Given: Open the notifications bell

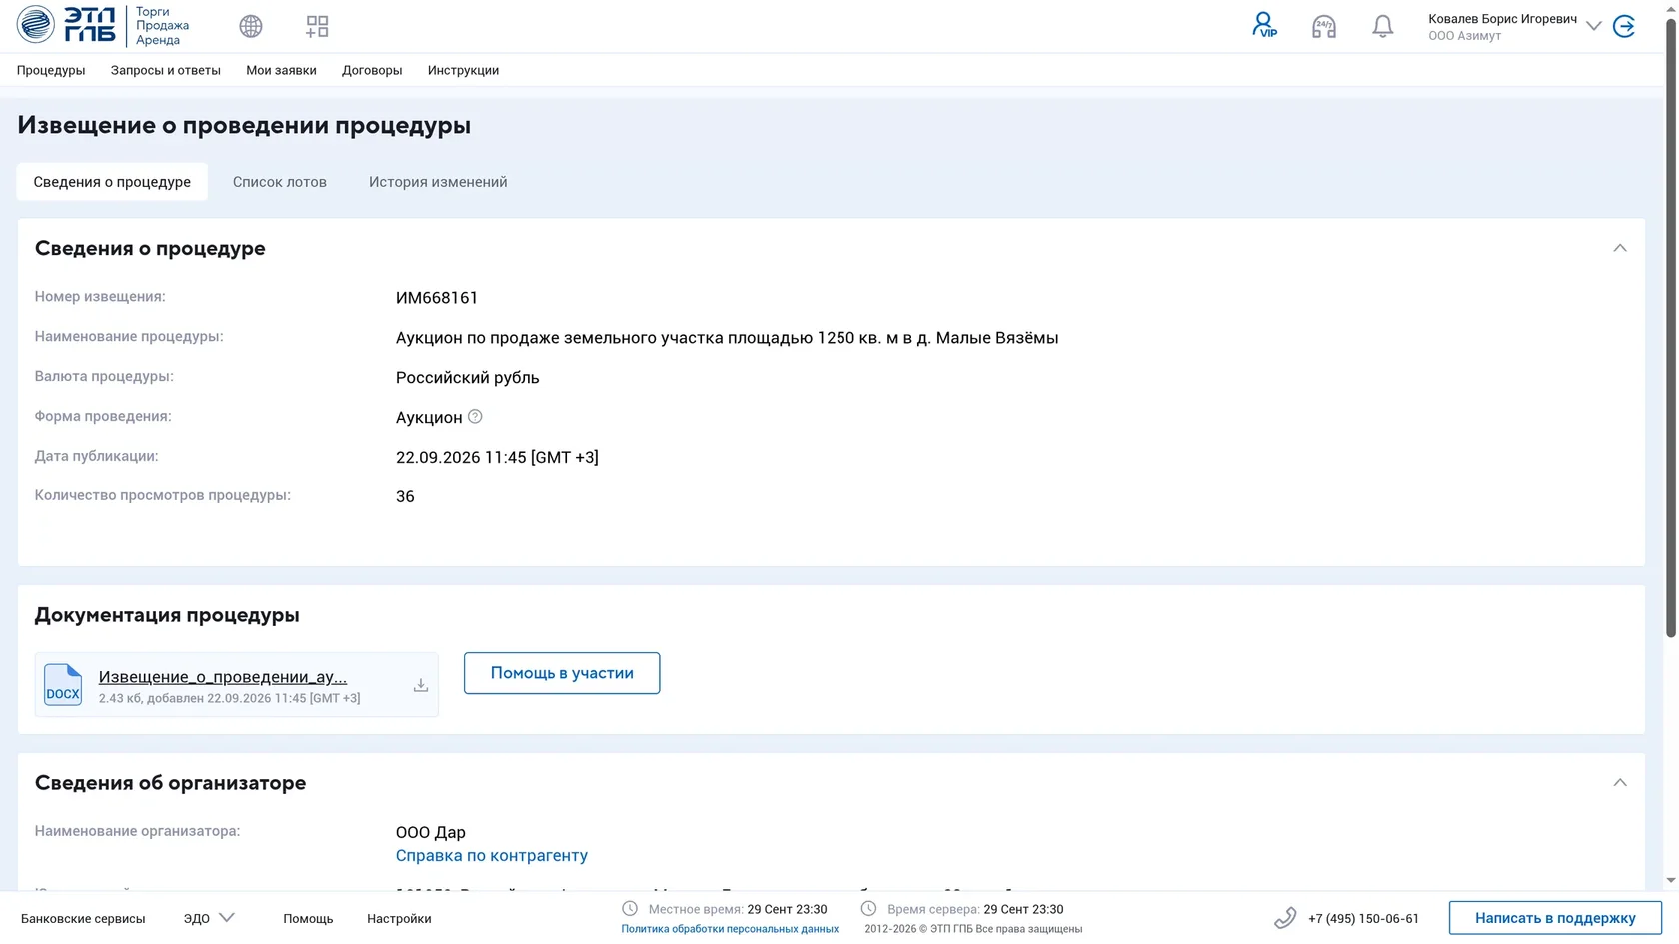Looking at the screenshot, I should 1382,26.
